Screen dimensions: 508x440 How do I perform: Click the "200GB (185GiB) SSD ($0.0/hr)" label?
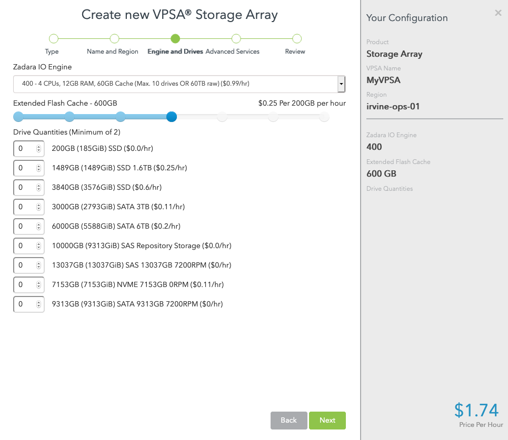[x=102, y=148]
